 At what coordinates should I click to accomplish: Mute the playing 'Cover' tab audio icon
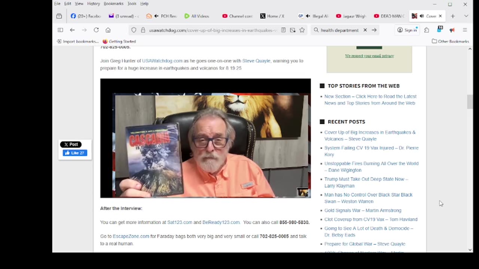[x=422, y=16]
